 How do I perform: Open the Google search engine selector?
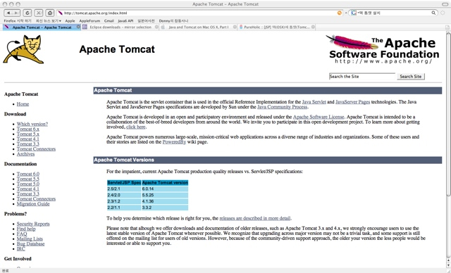click(354, 13)
